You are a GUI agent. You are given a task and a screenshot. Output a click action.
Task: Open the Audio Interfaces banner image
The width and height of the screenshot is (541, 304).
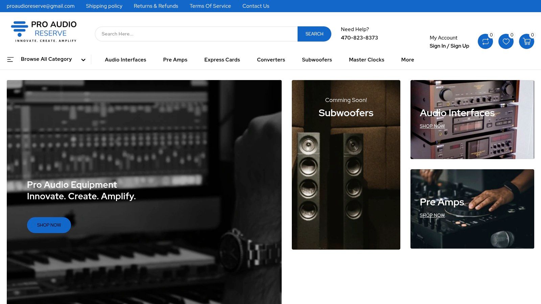click(x=472, y=120)
